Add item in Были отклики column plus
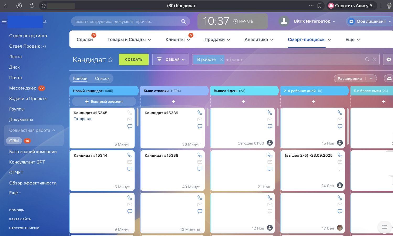The height and width of the screenshot is (236, 393). [174, 102]
